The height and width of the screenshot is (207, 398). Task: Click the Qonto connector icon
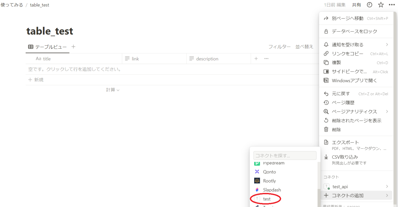click(x=257, y=172)
